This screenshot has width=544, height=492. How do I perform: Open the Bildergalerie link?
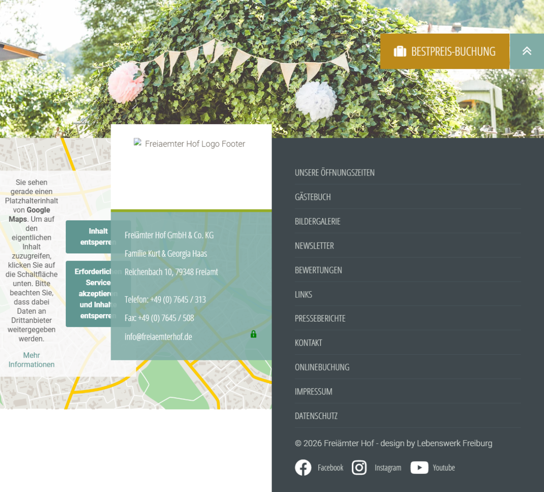point(317,222)
